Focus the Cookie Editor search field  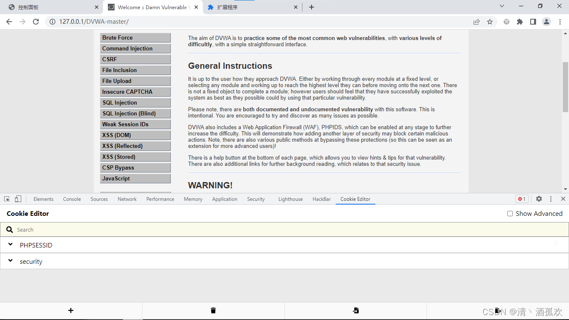click(x=284, y=230)
